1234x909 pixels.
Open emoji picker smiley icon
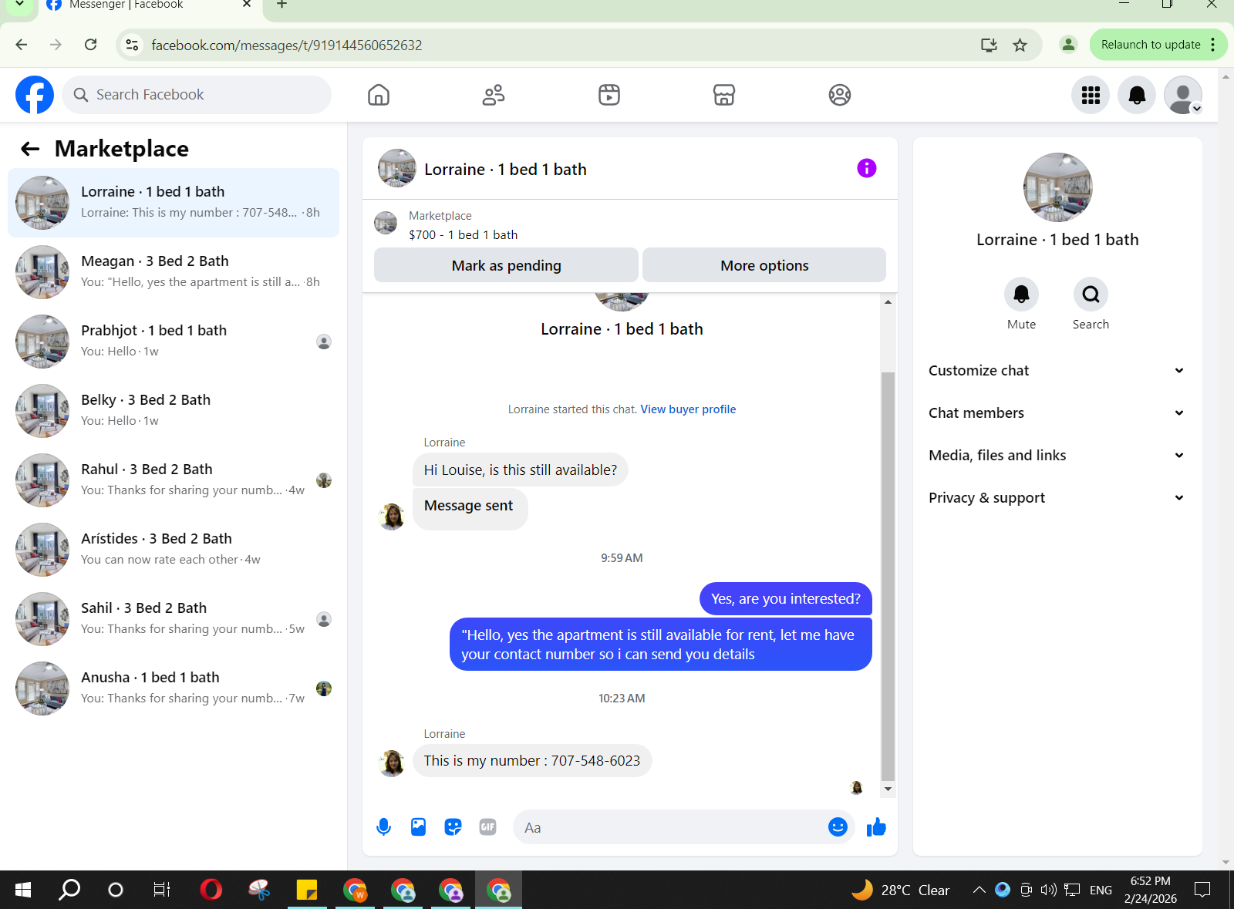point(838,827)
